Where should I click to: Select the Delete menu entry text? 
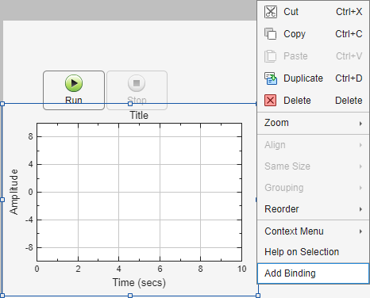[x=297, y=101]
